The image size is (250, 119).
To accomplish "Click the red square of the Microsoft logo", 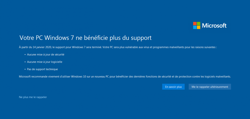I will coord(195,23).
